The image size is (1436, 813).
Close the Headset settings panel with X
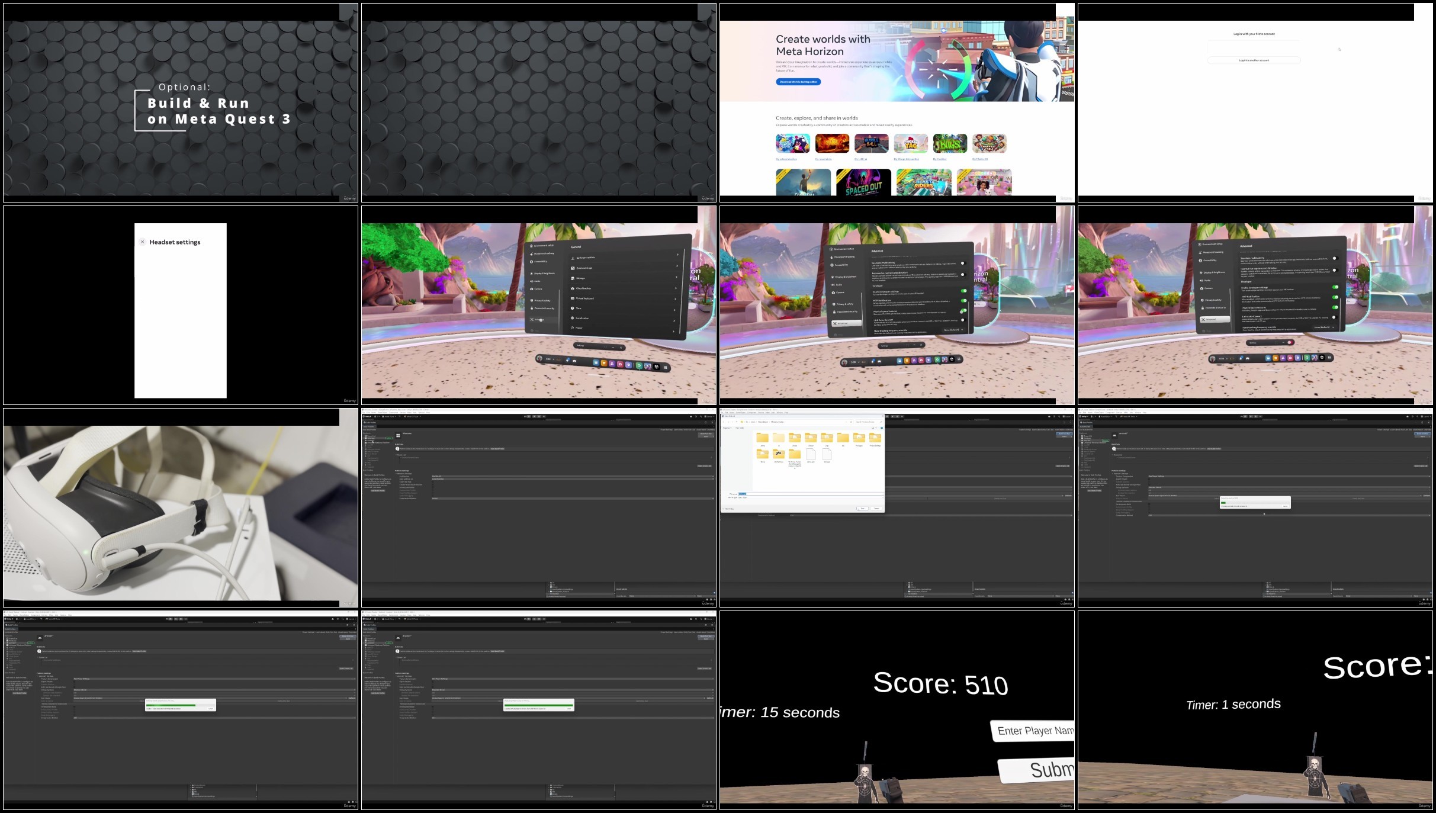(142, 242)
